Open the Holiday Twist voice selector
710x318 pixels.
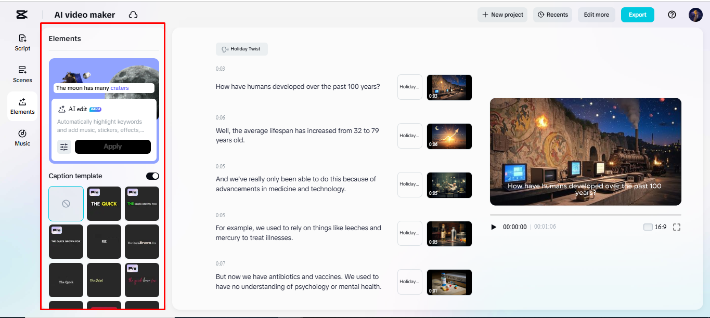point(242,49)
